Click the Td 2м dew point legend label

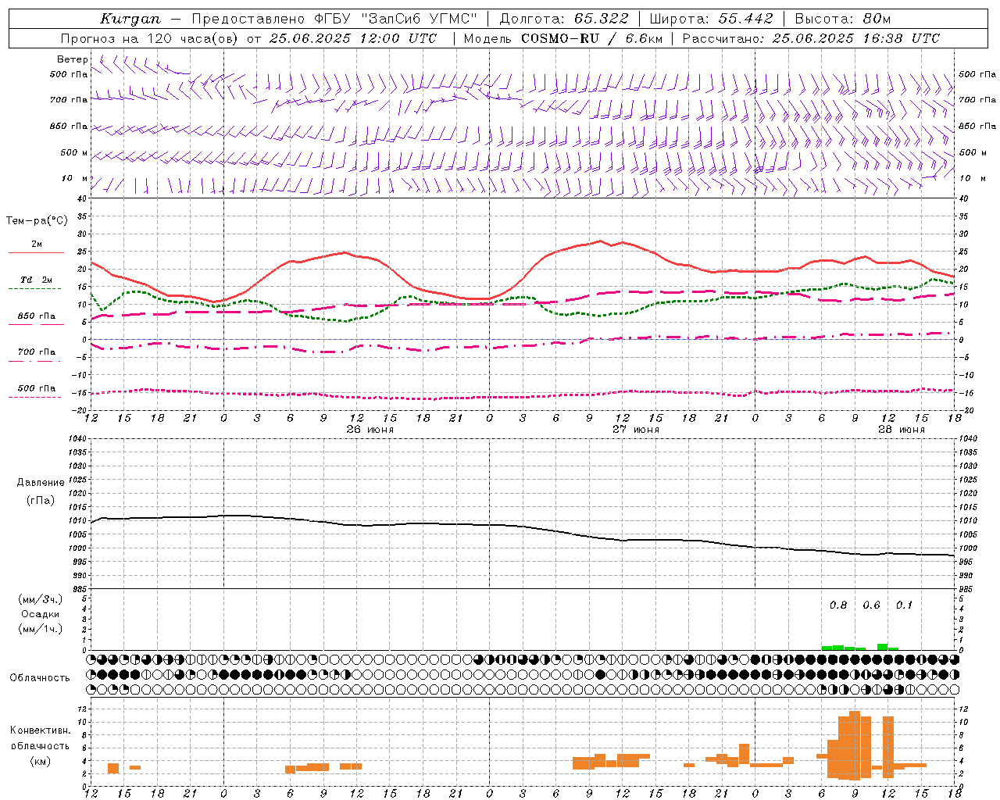pyautogui.click(x=36, y=280)
